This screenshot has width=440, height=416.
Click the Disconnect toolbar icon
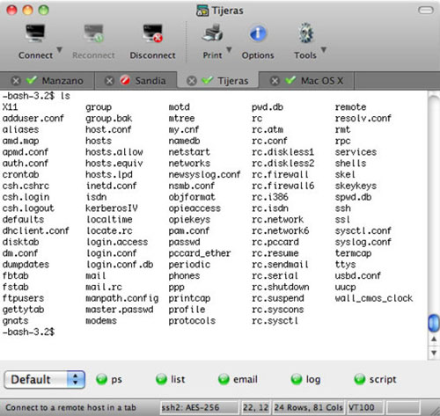pos(152,34)
